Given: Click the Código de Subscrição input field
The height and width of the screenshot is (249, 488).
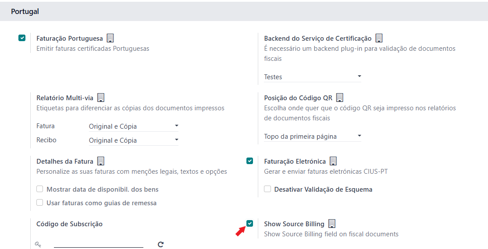Looking at the screenshot, I should (99, 243).
